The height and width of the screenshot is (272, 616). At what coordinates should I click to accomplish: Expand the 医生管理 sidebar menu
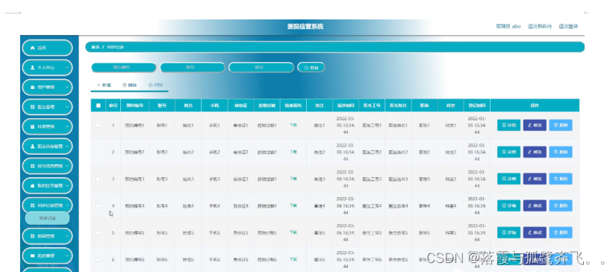[x=48, y=107]
